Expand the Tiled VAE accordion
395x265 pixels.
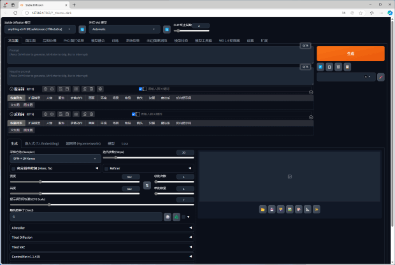point(102,247)
